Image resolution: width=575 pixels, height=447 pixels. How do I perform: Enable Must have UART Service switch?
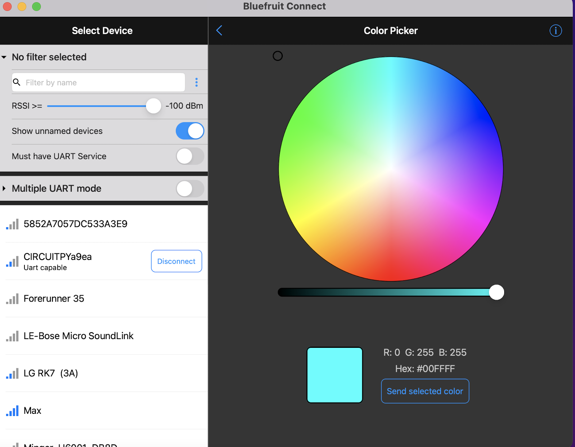[x=190, y=156]
